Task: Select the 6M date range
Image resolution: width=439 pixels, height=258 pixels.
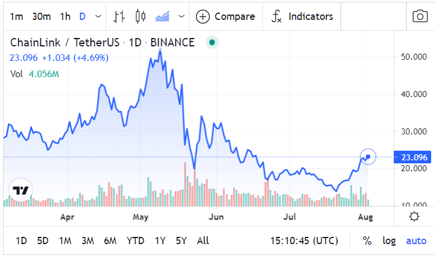Action: [x=110, y=241]
